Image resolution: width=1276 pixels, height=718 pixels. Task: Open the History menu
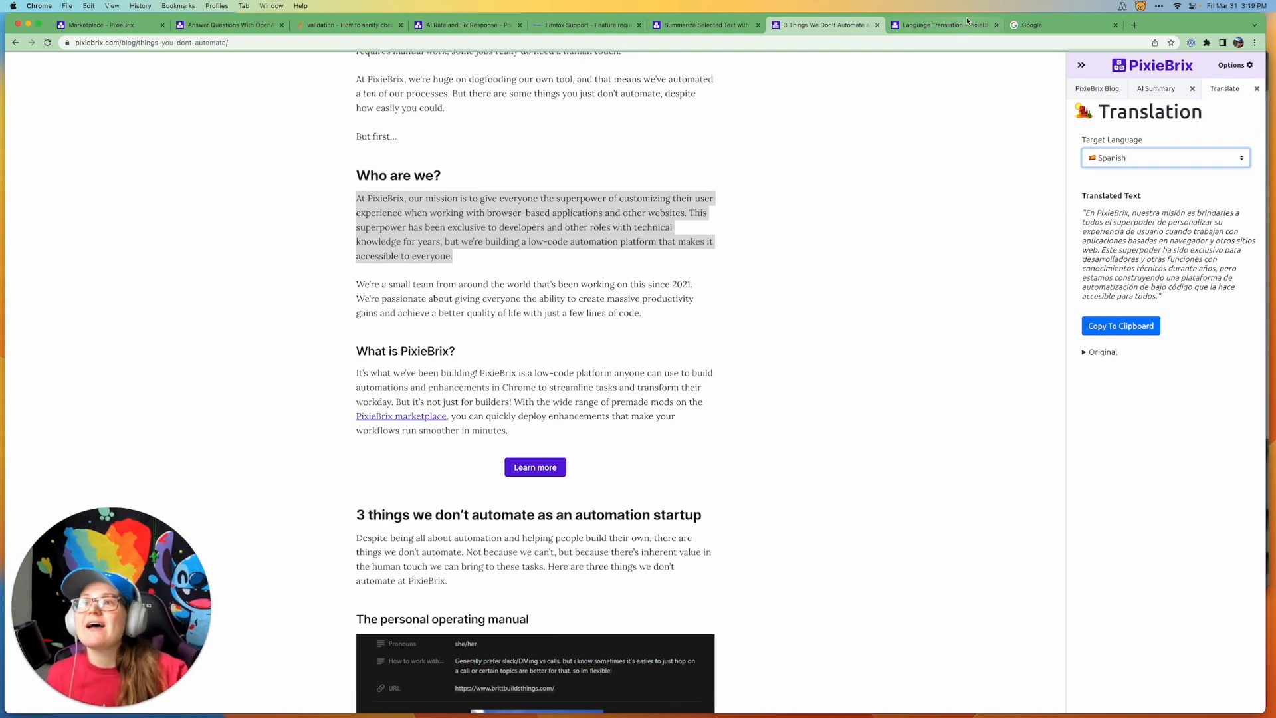[140, 6]
